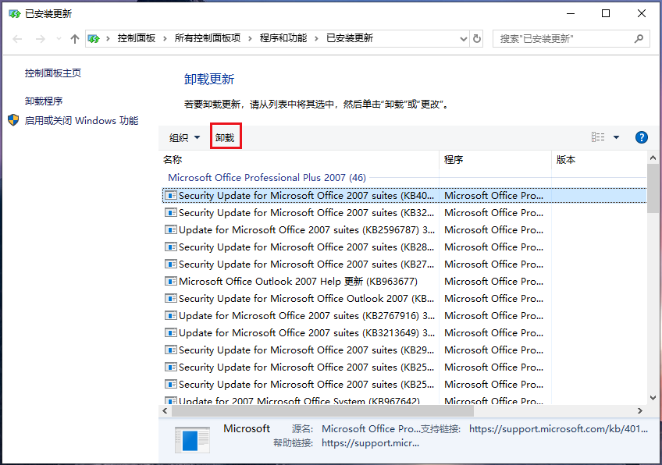The image size is (662, 465).
Task: Click the 帮助链接 https://support.micr... value
Action: (x=370, y=443)
